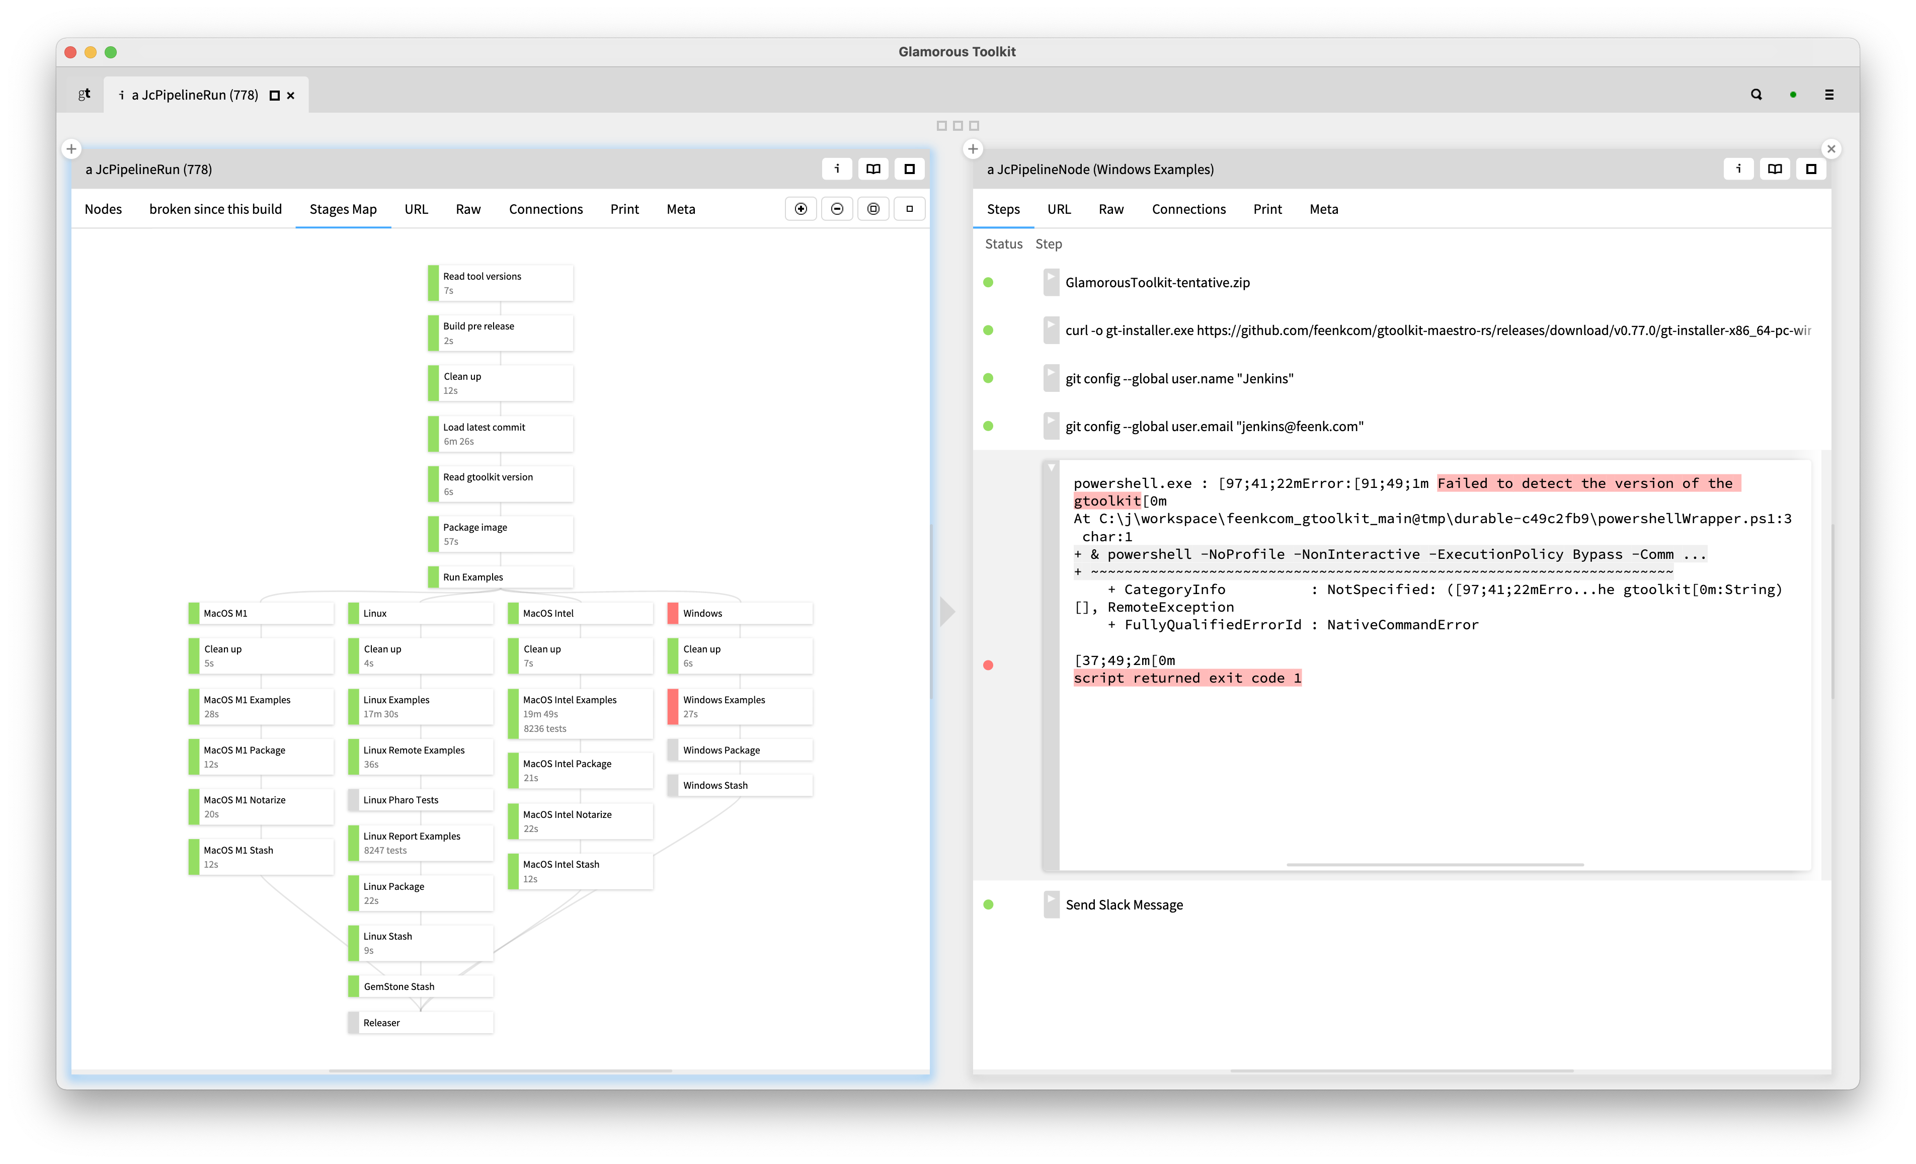Click the MacOS Intel Examples stage node
This screenshot has width=1916, height=1164.
coord(580,713)
